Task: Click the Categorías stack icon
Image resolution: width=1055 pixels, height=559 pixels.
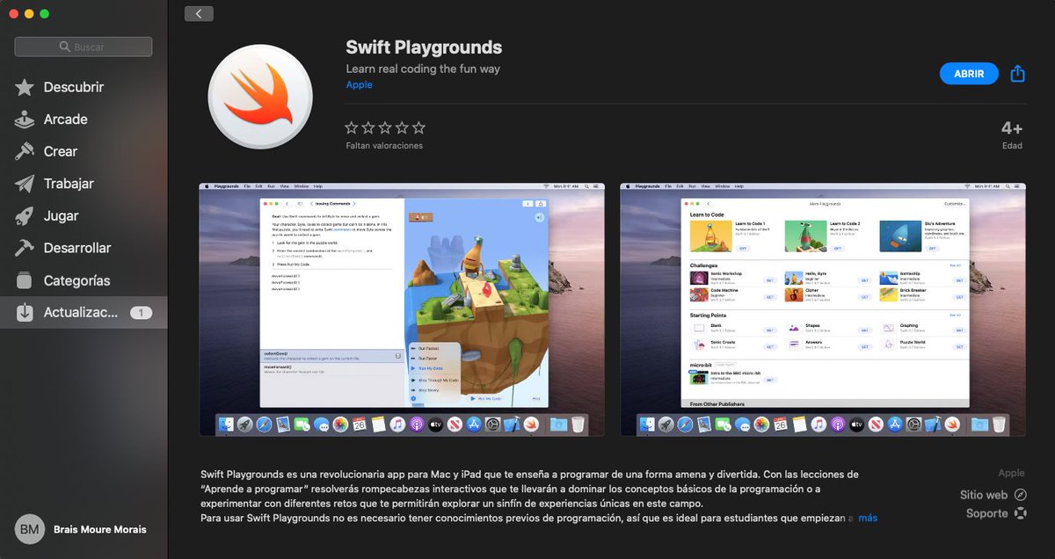Action: click(25, 280)
